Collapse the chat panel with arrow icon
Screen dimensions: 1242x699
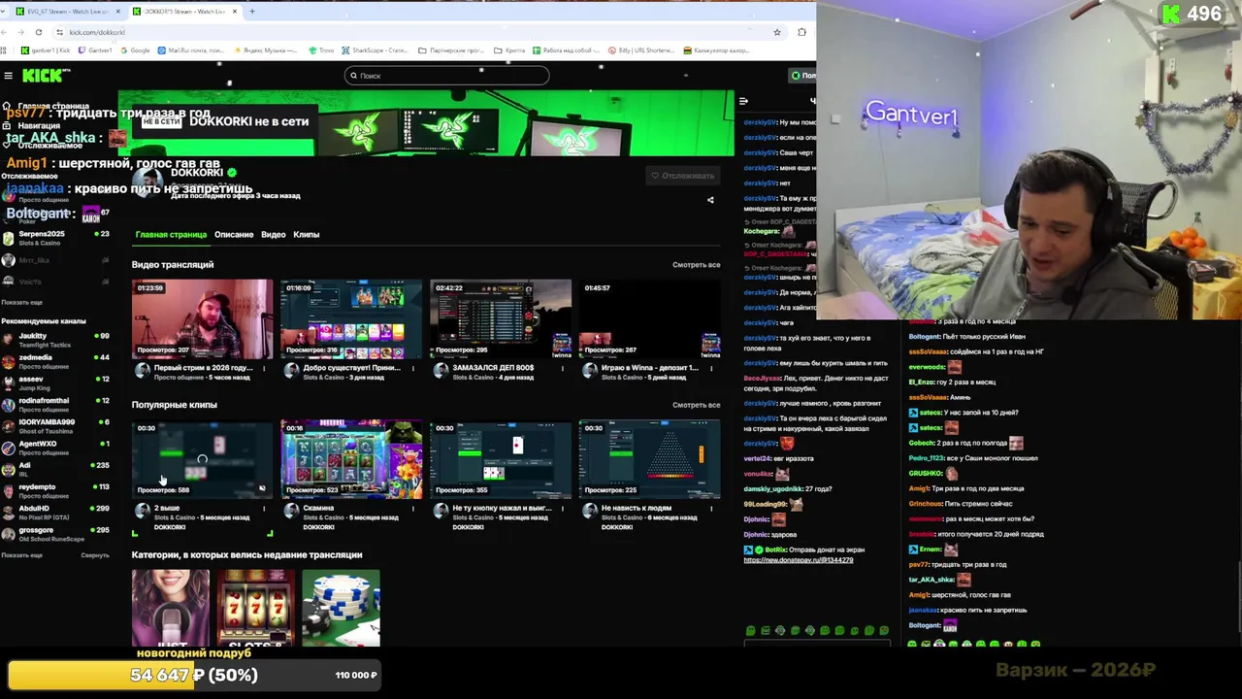point(743,101)
